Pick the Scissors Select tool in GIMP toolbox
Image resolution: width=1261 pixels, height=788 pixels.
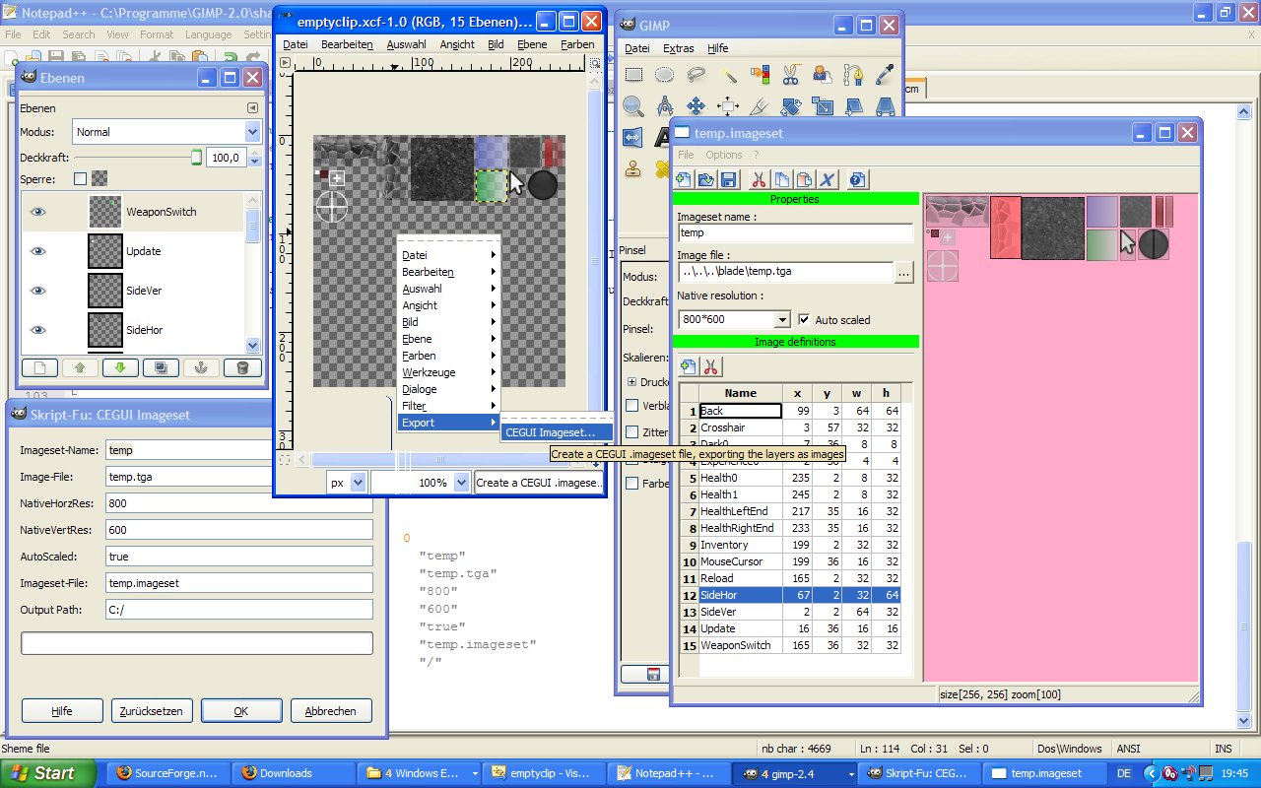pyautogui.click(x=790, y=75)
